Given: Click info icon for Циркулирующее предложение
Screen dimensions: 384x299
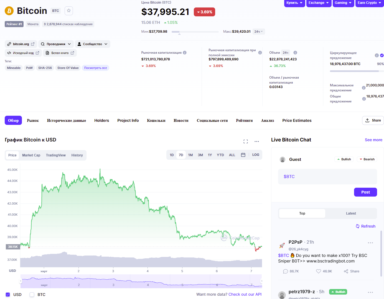Looking at the screenshot, I should pos(377,55).
